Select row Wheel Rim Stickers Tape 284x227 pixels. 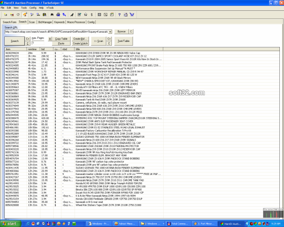click(84, 205)
